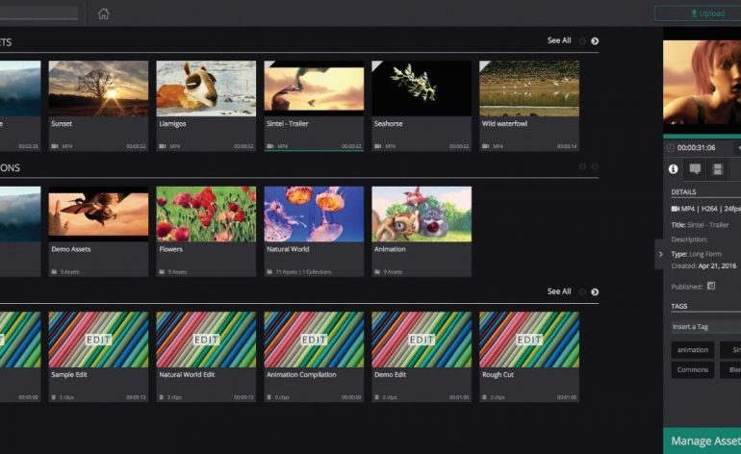Image resolution: width=741 pixels, height=454 pixels.
Task: Click the Insert a Tag field
Action: coord(706,326)
